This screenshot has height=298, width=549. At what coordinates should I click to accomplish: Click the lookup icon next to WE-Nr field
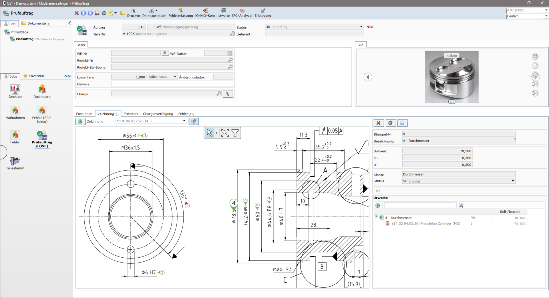click(x=165, y=53)
